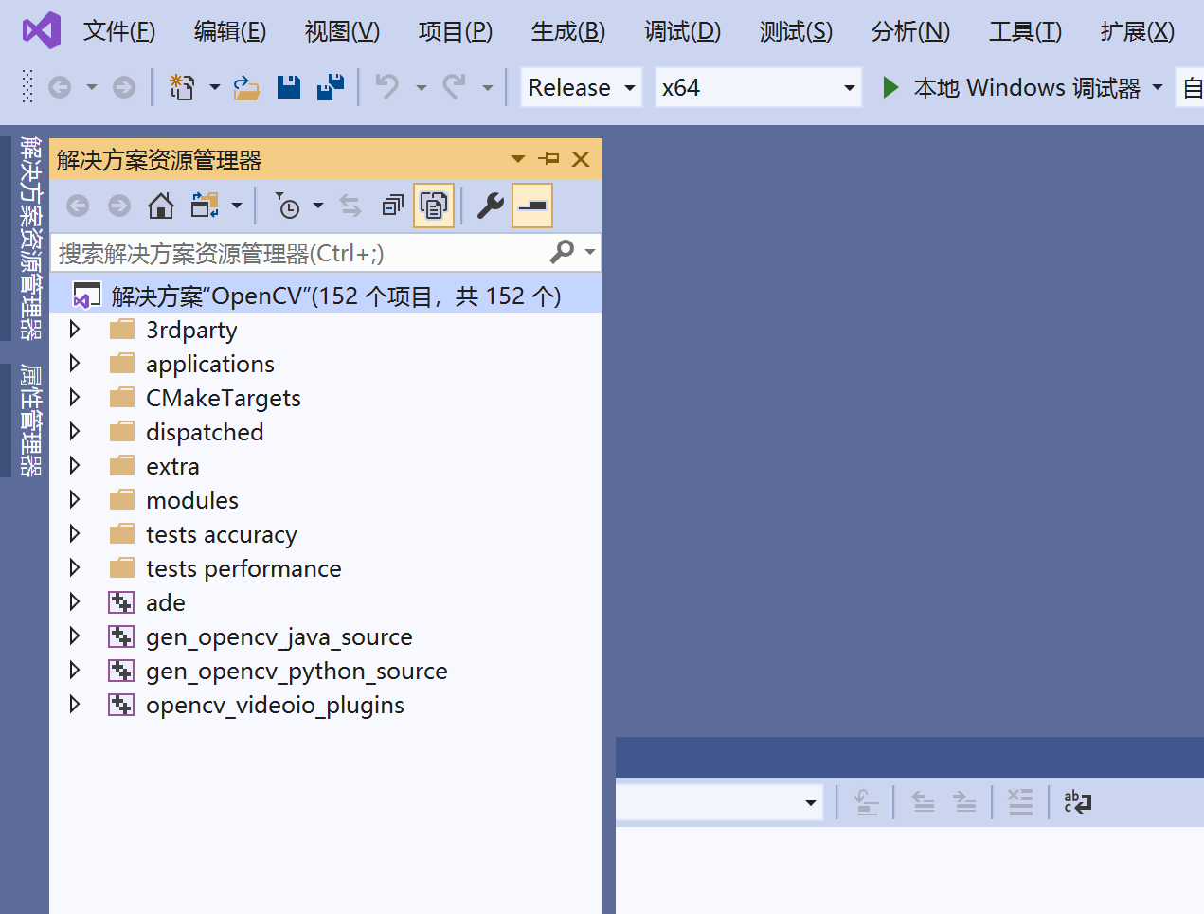This screenshot has height=914, width=1204.
Task: Open the Switch Views icon
Action: (x=206, y=206)
